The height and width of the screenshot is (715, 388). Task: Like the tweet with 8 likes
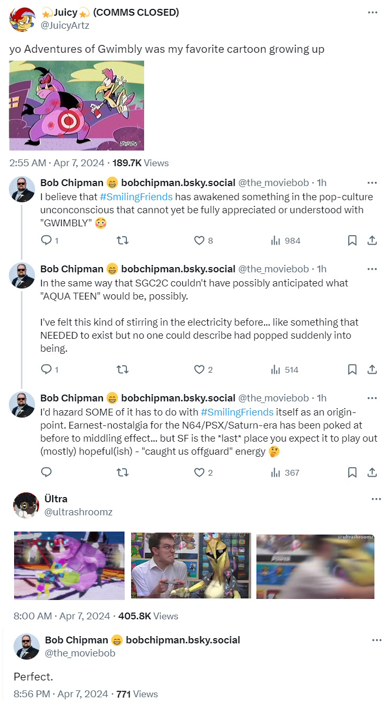(x=199, y=240)
